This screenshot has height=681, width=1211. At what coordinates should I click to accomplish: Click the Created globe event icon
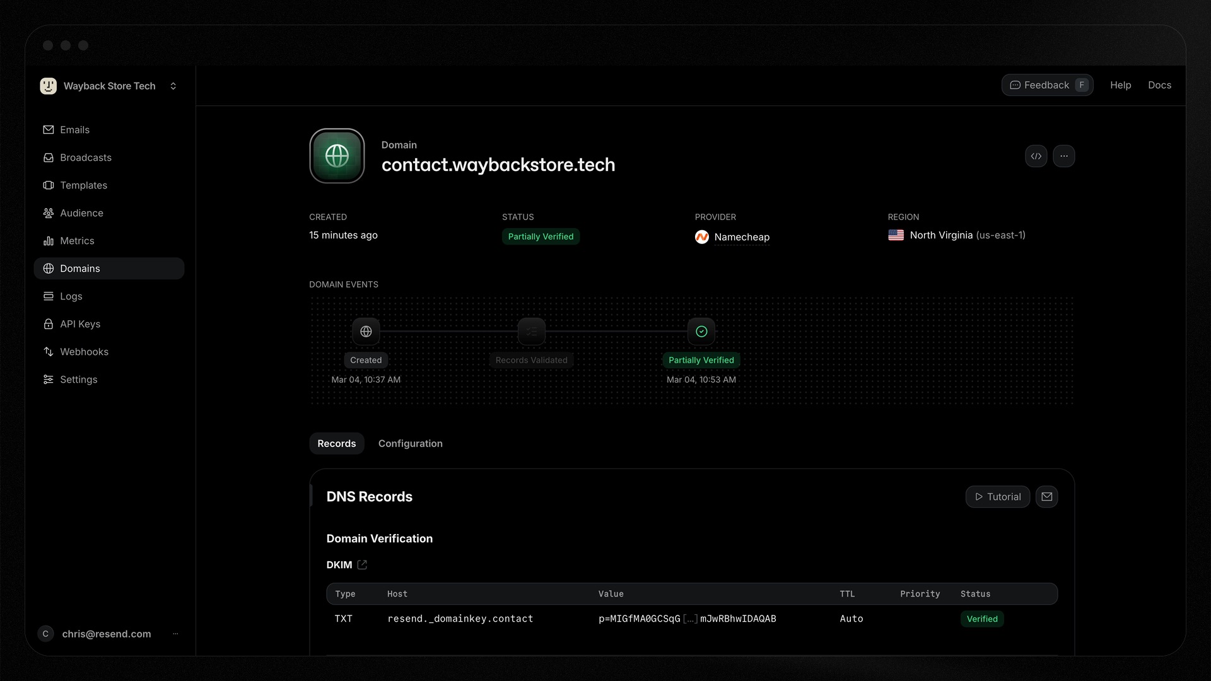point(366,332)
